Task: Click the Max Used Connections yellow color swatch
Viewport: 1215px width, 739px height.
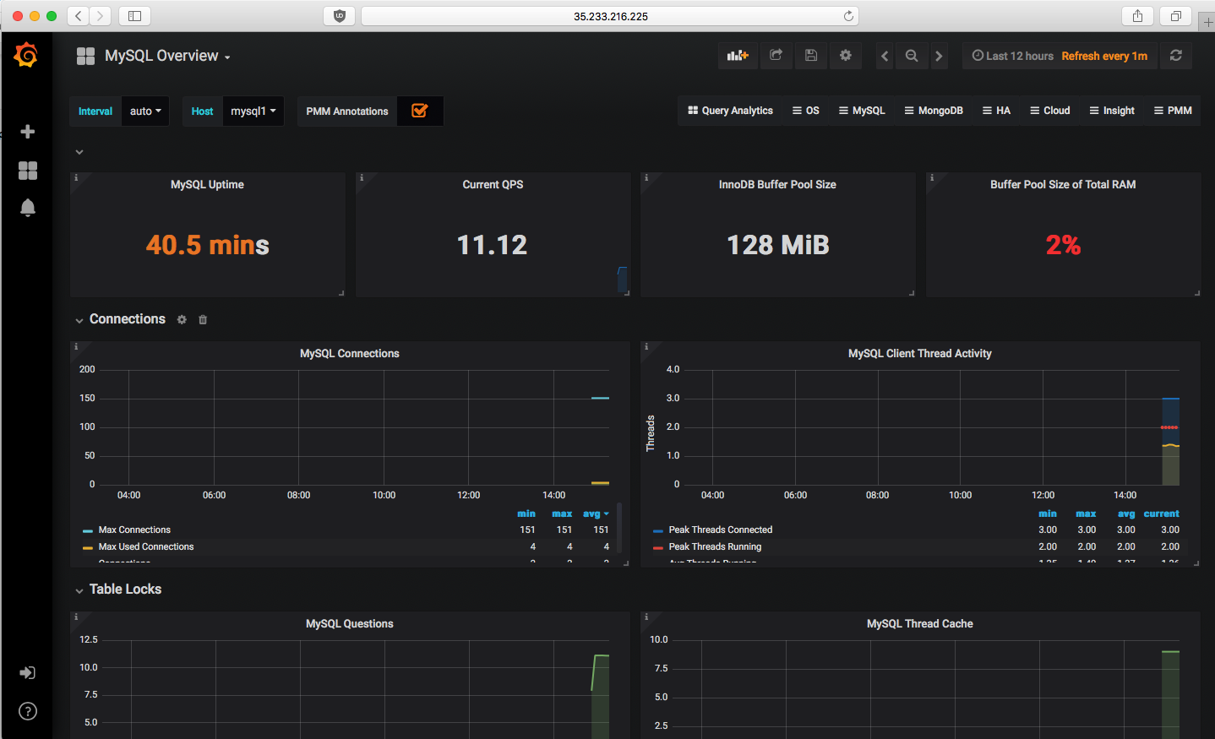Action: (x=88, y=547)
